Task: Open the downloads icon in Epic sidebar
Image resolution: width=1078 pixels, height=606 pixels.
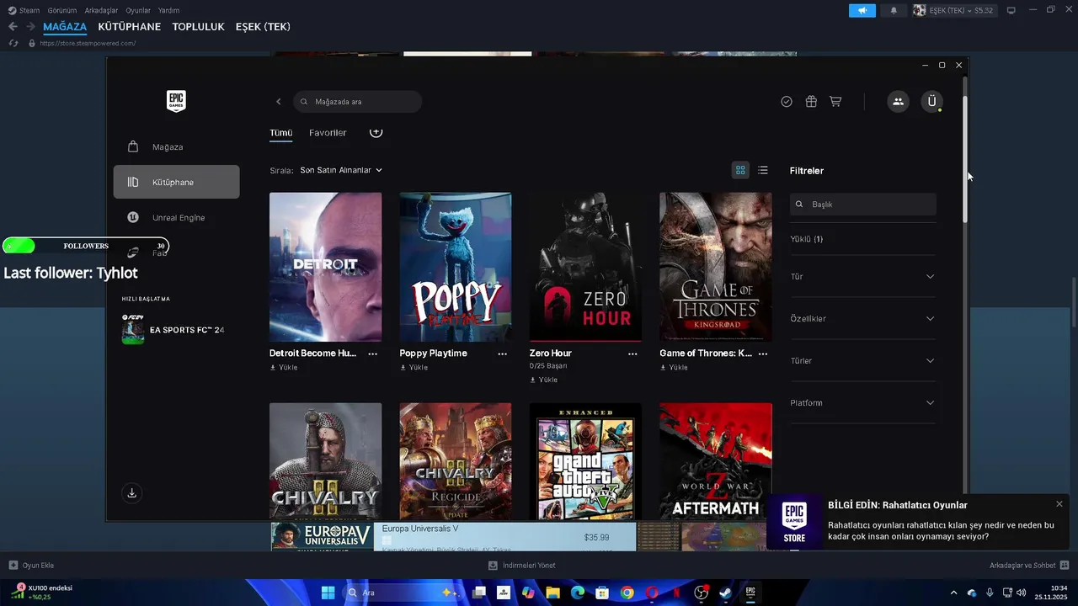Action: tap(131, 493)
